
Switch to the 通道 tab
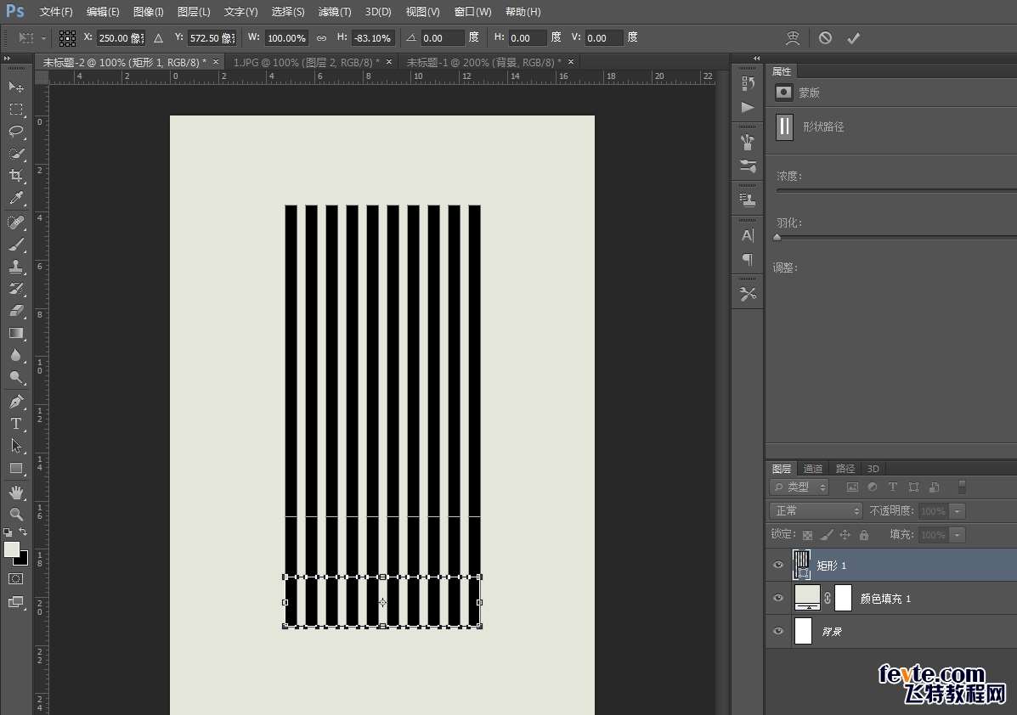pos(813,469)
